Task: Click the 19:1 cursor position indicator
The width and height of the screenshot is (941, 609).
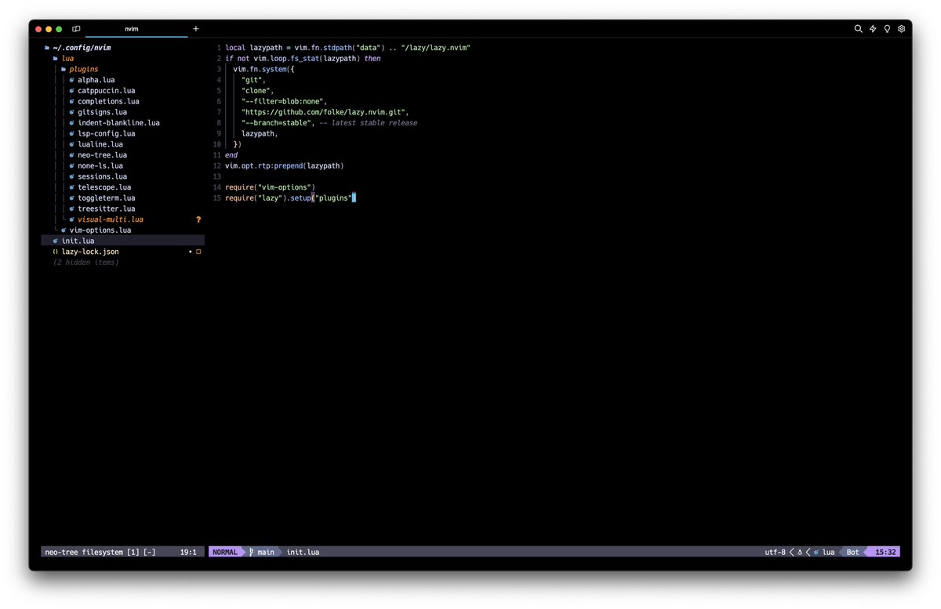Action: 188,552
